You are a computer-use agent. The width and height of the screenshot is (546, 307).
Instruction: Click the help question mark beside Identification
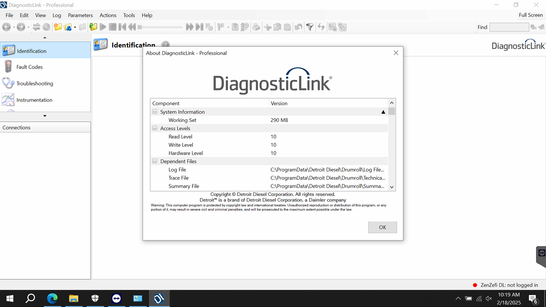click(x=165, y=45)
